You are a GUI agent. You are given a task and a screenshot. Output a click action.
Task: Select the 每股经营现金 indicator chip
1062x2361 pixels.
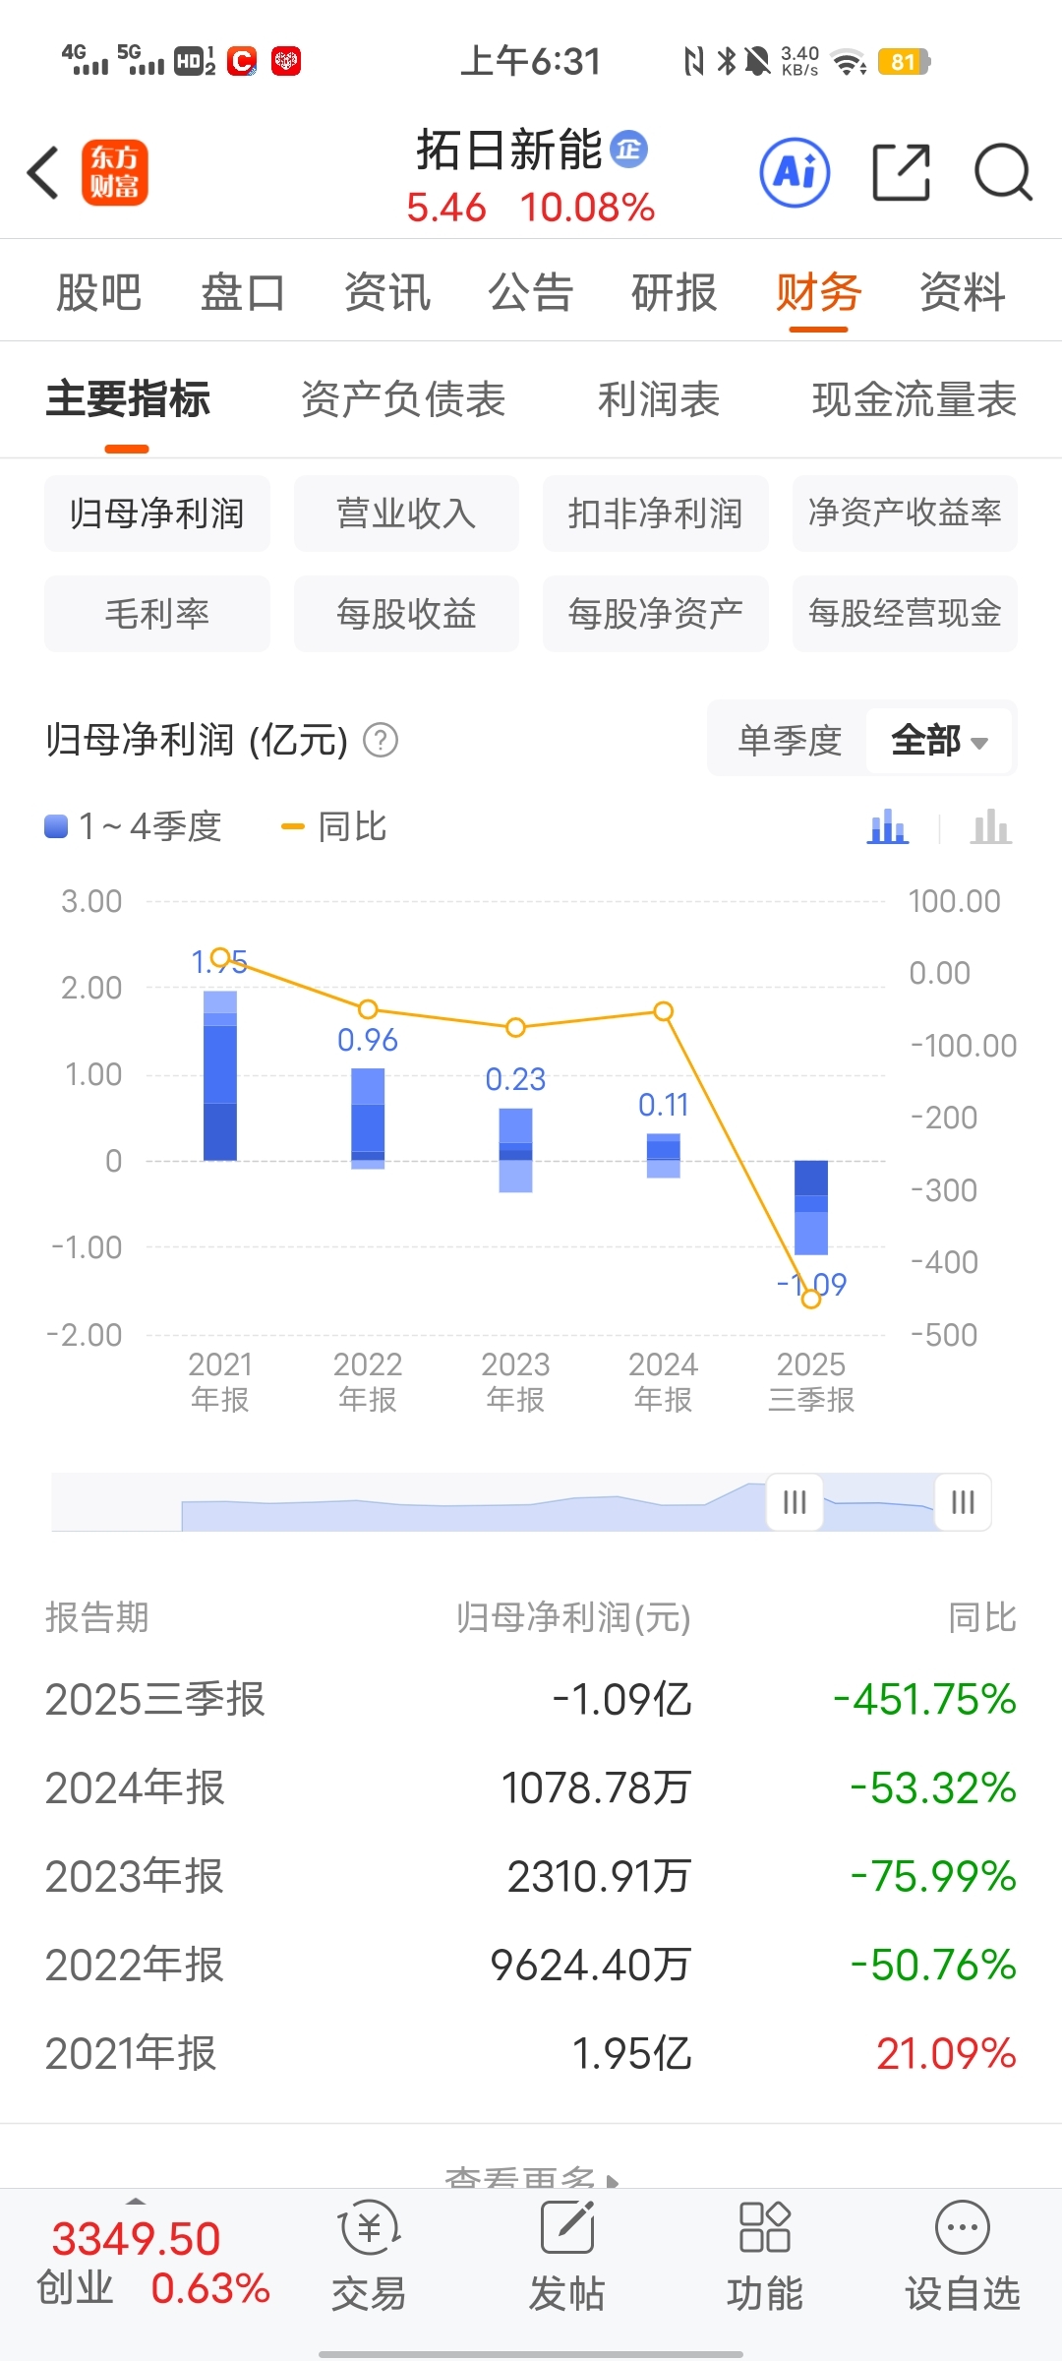coord(905,614)
